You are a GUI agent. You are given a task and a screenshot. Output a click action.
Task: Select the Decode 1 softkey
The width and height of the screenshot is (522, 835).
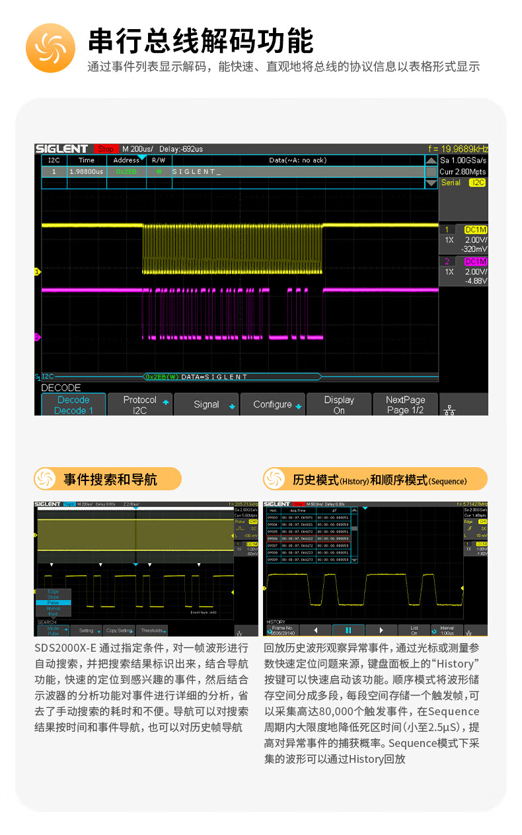(x=73, y=405)
